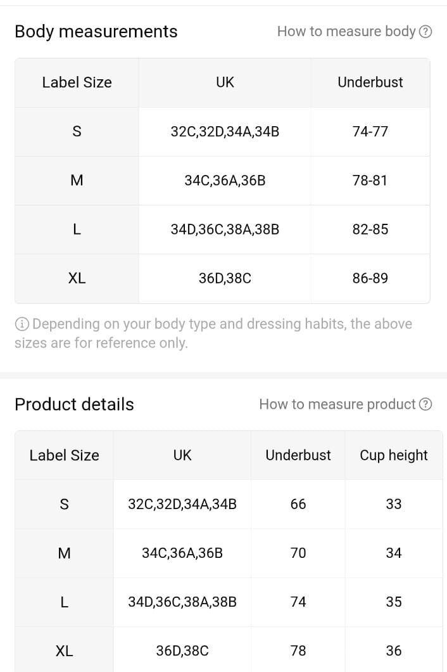Viewport: 447px width, 672px height.
Task: Click the Cup height column header
Action: (x=393, y=455)
